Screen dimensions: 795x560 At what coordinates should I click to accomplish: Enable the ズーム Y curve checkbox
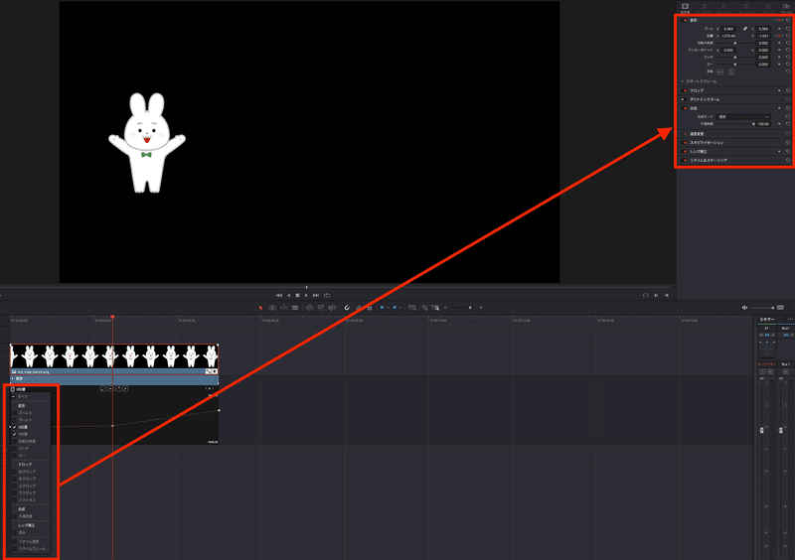point(14,420)
